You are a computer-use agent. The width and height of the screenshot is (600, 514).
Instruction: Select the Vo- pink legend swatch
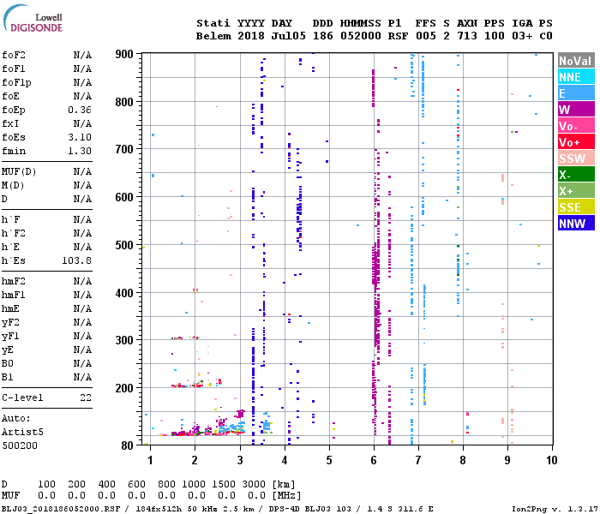pos(576,126)
